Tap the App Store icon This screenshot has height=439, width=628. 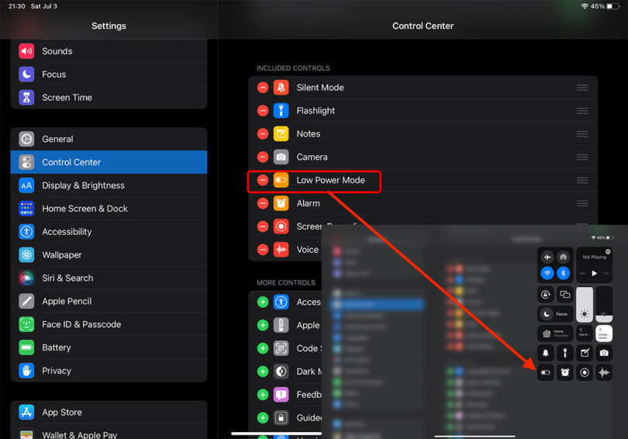tap(26, 412)
